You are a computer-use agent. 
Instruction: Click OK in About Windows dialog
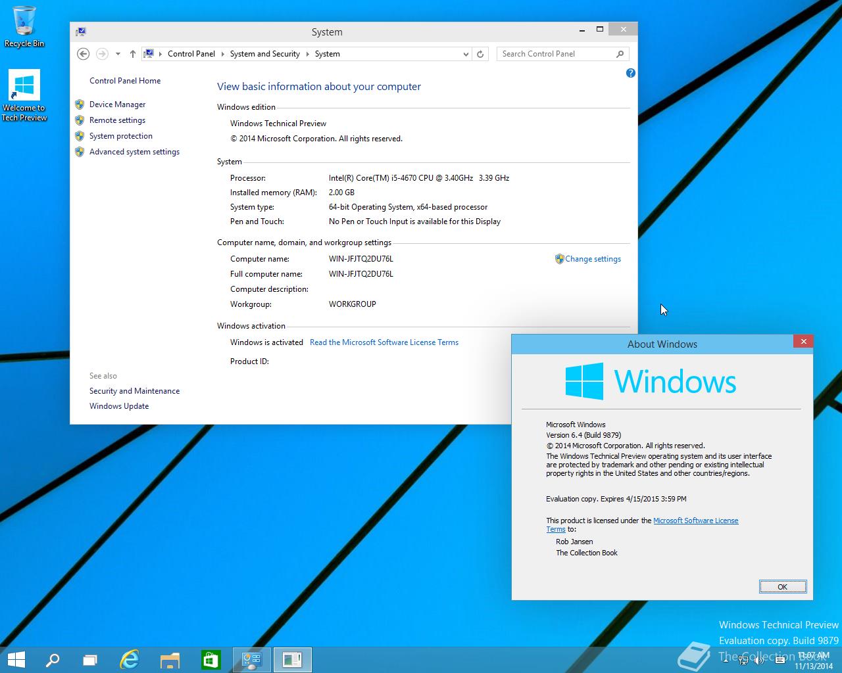(x=783, y=587)
